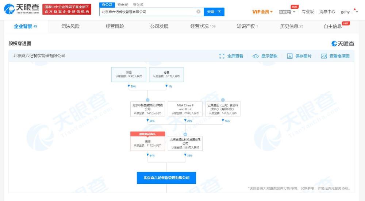Collapse 北京菲特兰装饰设计有限公司 node circle
This screenshot has width=365, height=201.
[147, 100]
